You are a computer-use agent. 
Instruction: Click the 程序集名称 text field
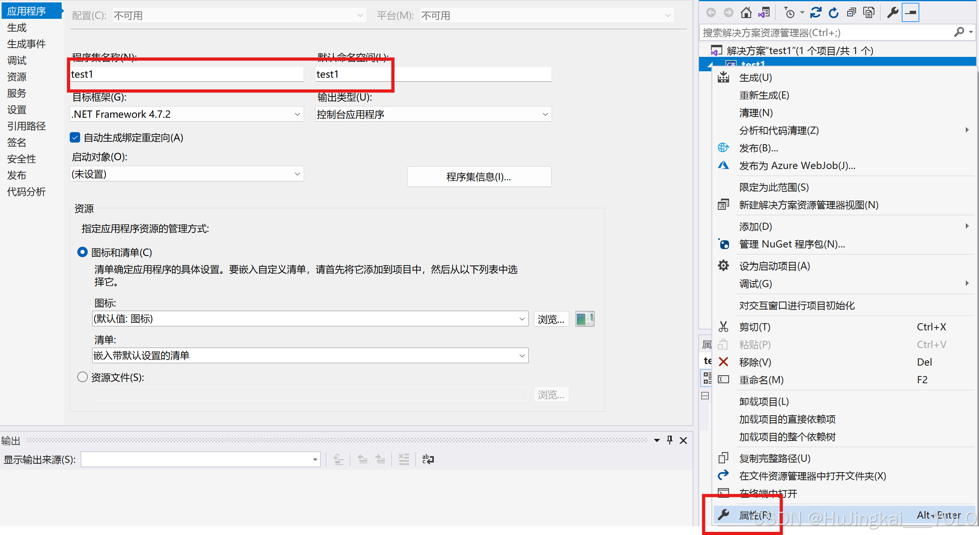coord(187,74)
